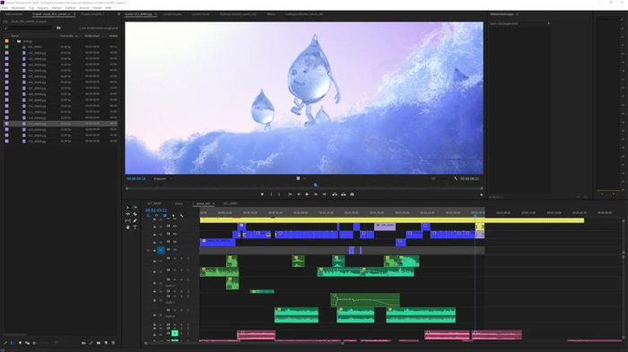Image resolution: width=628 pixels, height=352 pixels.
Task: Pick the Type tool
Action: (x=135, y=228)
